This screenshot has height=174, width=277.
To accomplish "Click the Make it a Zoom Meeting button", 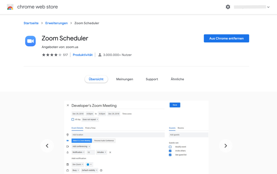I will click(82, 141).
